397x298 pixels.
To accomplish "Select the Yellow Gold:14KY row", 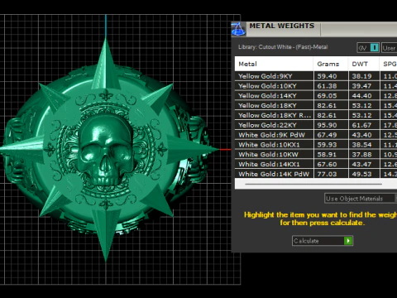I will click(x=316, y=96).
